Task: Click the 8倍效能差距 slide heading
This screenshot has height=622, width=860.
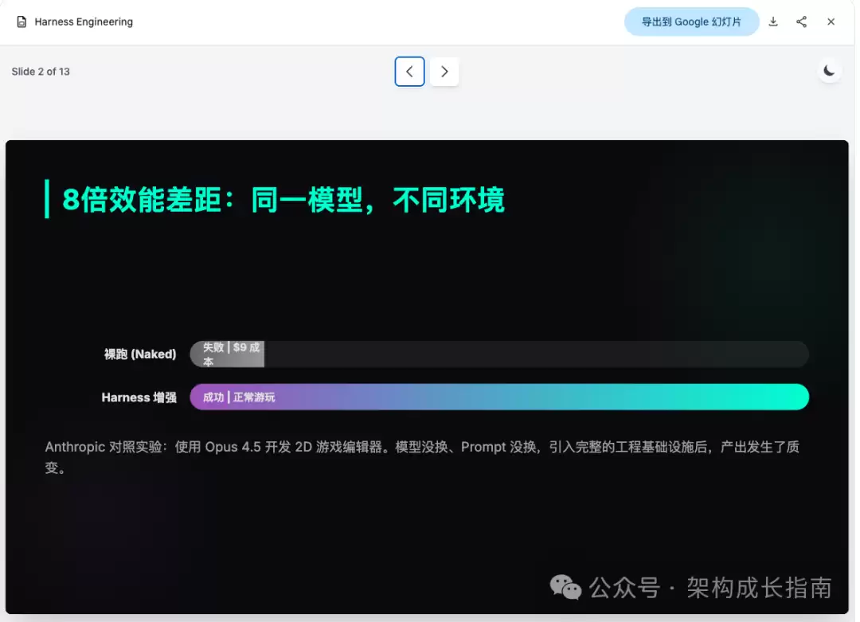Action: pos(283,200)
